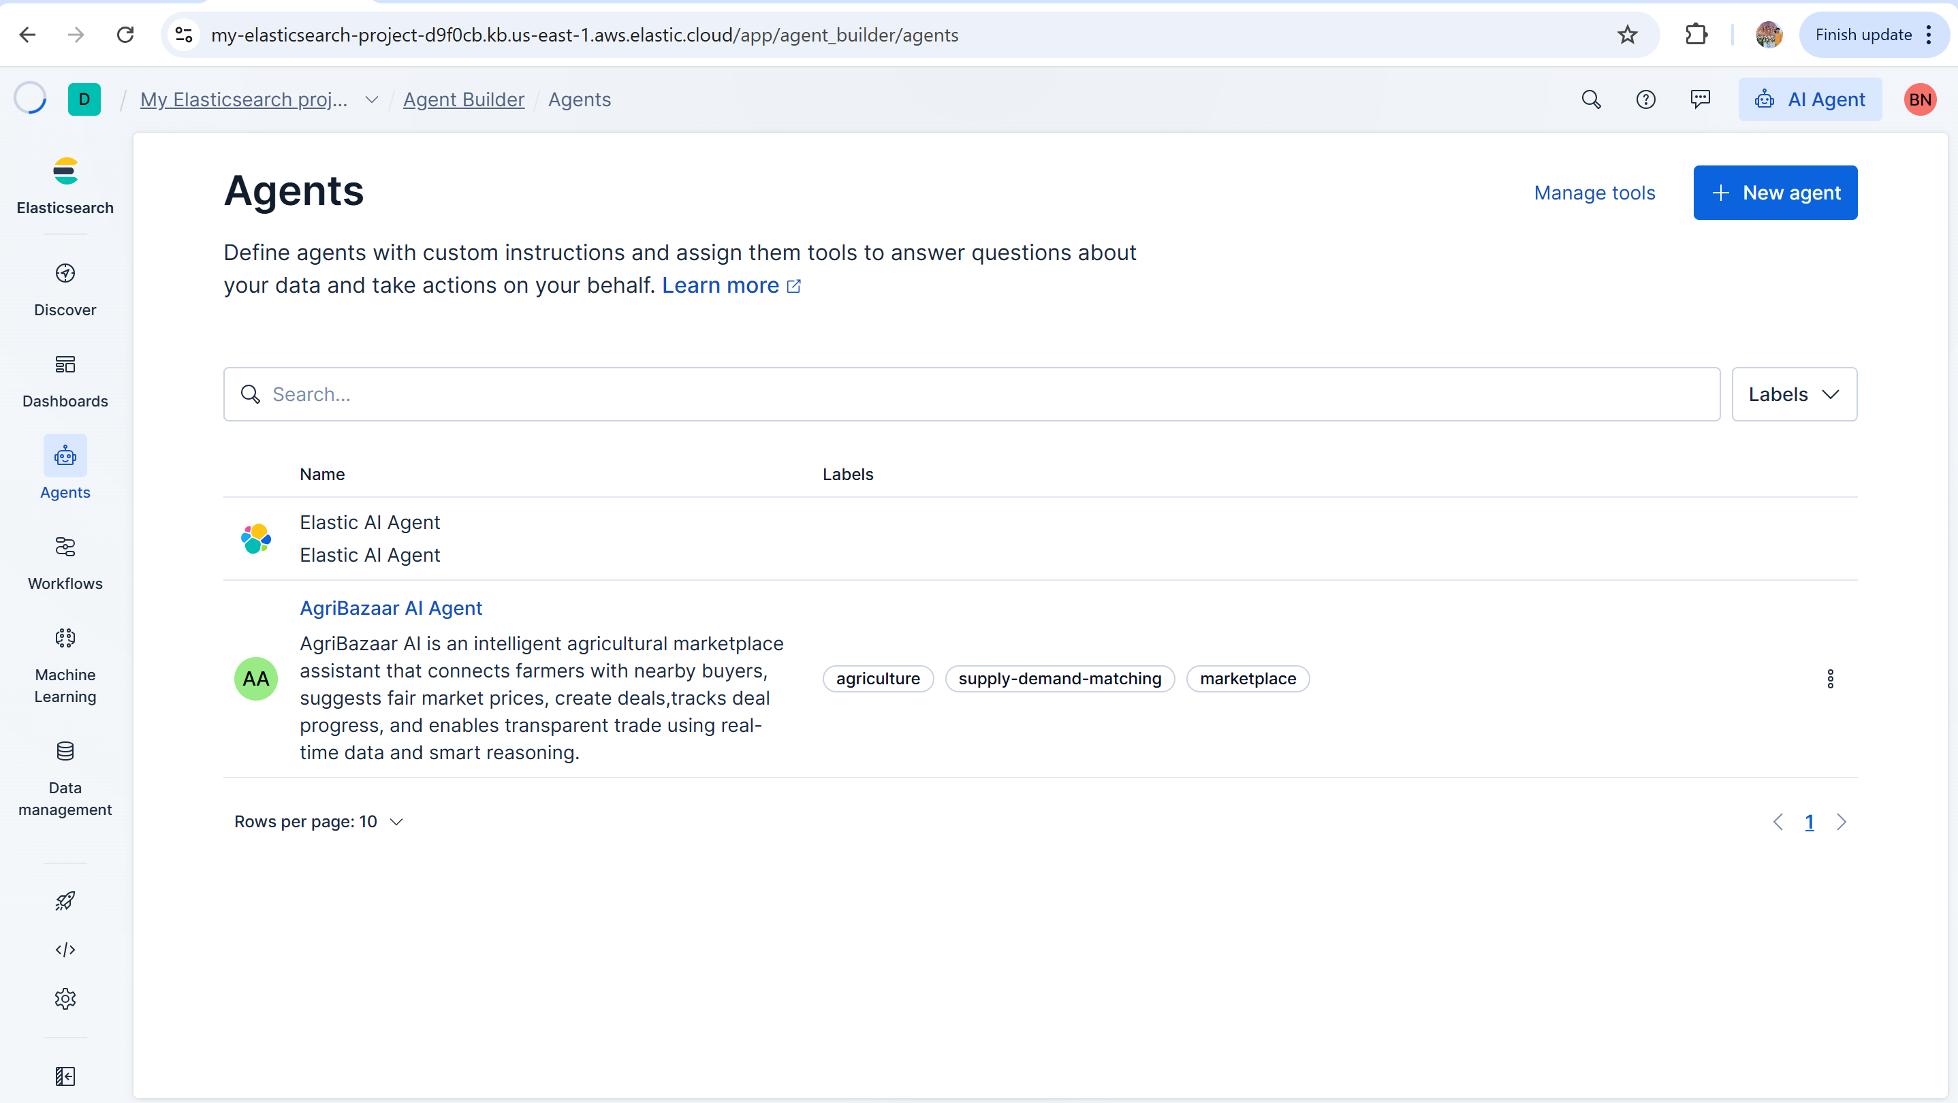Open the developer tools code icon
The image size is (1958, 1103).
[x=65, y=950]
